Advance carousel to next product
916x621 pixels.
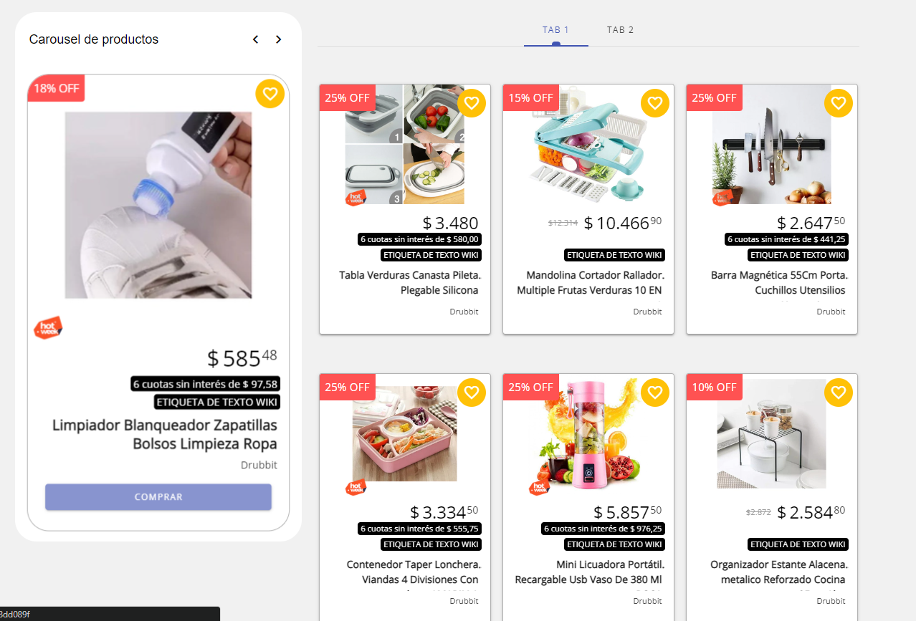pos(279,39)
